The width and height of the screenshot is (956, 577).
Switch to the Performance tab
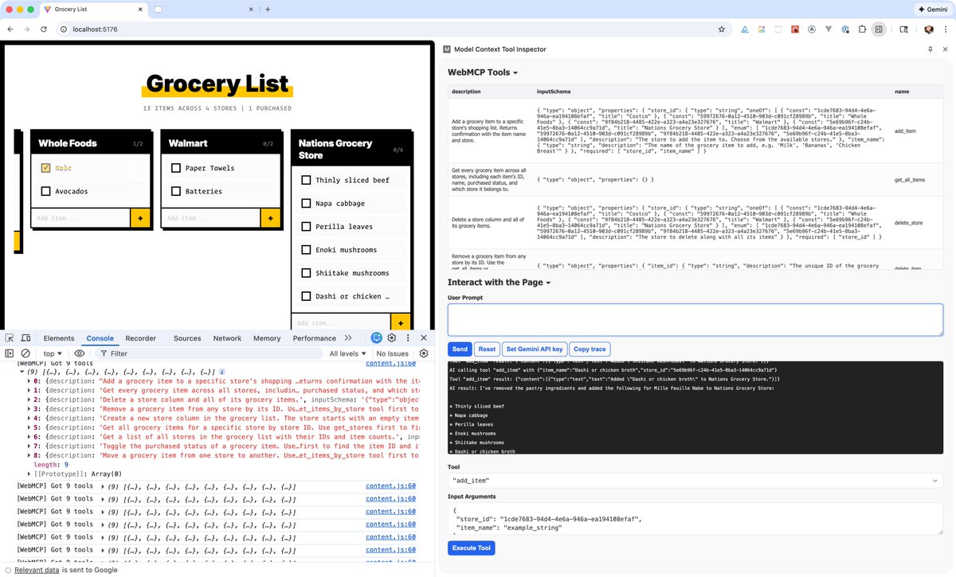pos(314,338)
